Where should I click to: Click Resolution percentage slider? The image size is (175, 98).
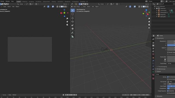coord(171,45)
